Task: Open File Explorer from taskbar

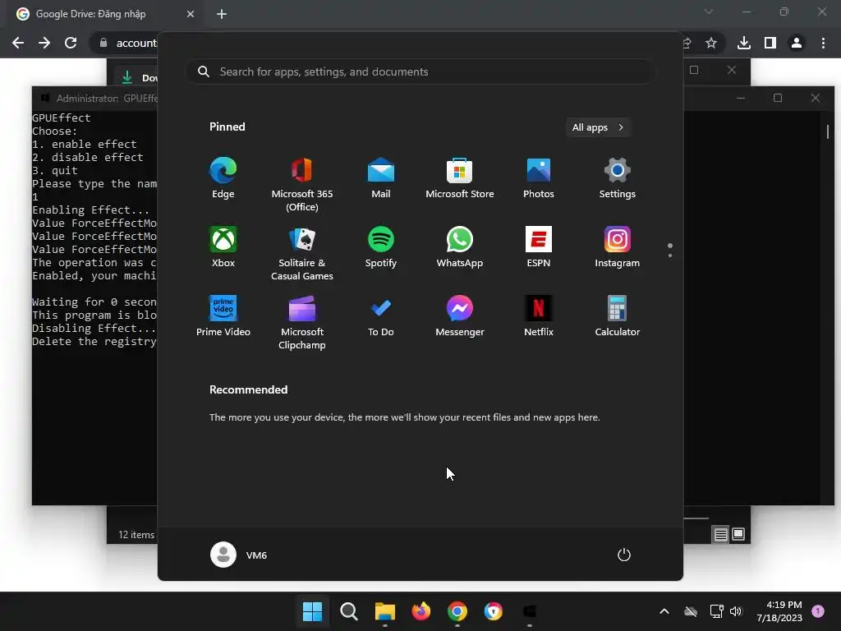Action: click(x=384, y=611)
